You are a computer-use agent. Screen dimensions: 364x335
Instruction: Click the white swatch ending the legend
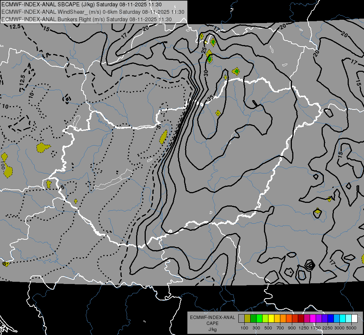pyautogui.click(x=354, y=318)
